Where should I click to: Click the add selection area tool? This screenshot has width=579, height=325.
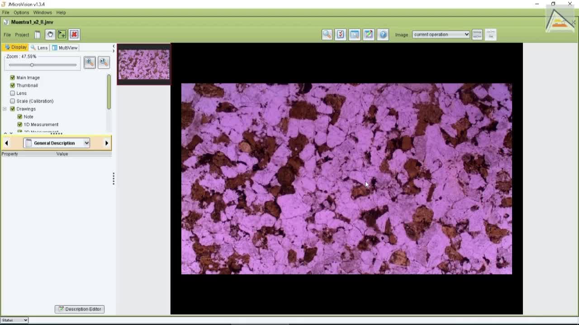(62, 34)
